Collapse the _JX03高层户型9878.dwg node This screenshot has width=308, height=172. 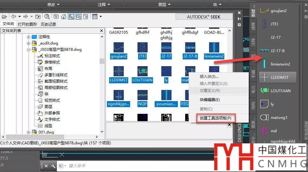click(29, 50)
